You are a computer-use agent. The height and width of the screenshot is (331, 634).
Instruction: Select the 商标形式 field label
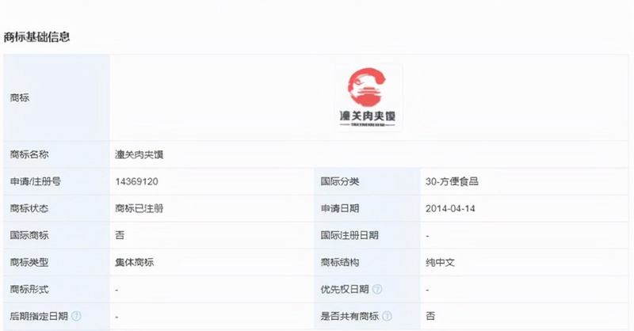point(29,289)
